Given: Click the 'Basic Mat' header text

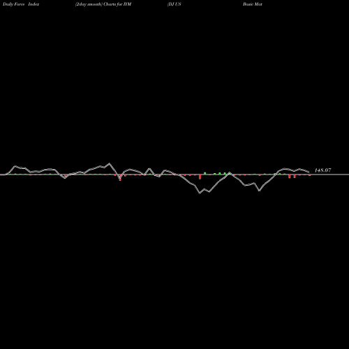Looking at the screenshot, I should (253, 4).
